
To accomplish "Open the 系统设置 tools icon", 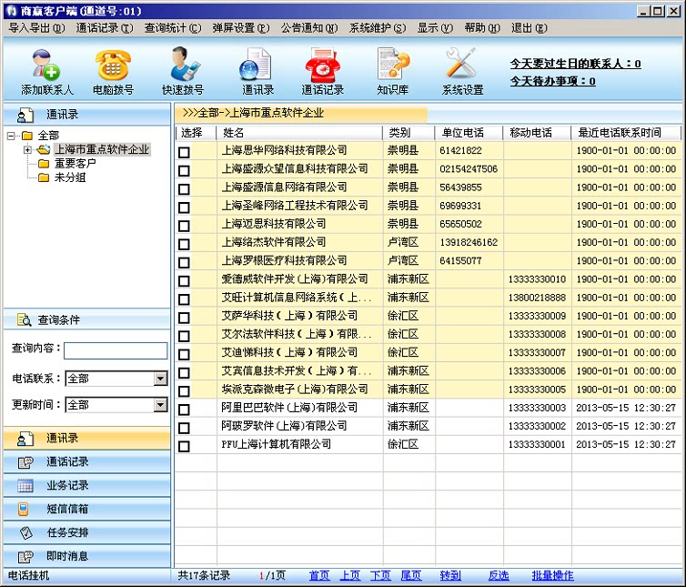I will [x=460, y=65].
